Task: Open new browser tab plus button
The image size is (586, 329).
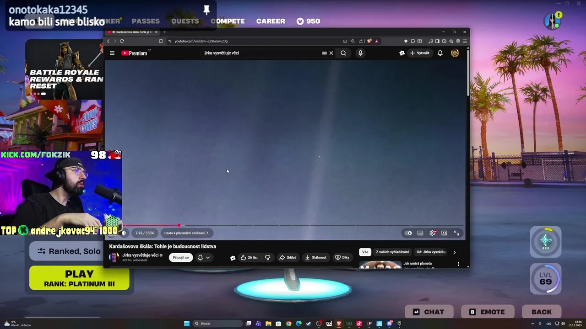Action: pyautogui.click(x=165, y=32)
